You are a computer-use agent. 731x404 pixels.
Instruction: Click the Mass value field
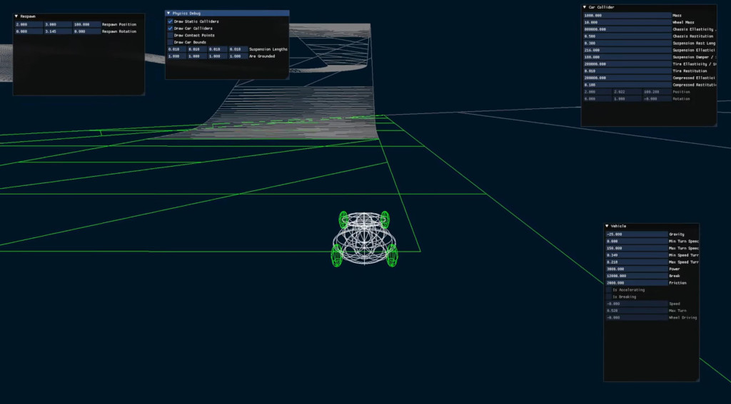point(626,15)
